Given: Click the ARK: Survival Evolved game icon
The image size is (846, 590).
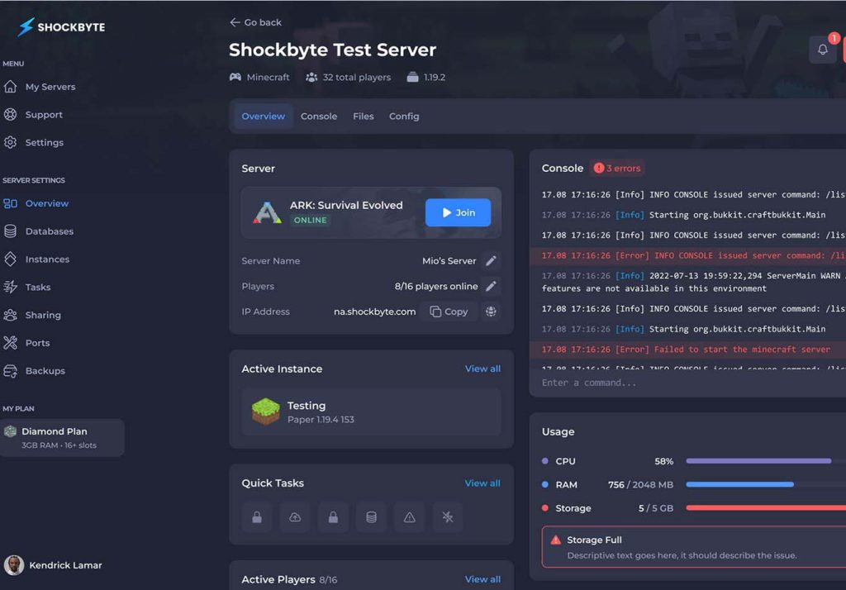Looking at the screenshot, I should pyautogui.click(x=267, y=212).
